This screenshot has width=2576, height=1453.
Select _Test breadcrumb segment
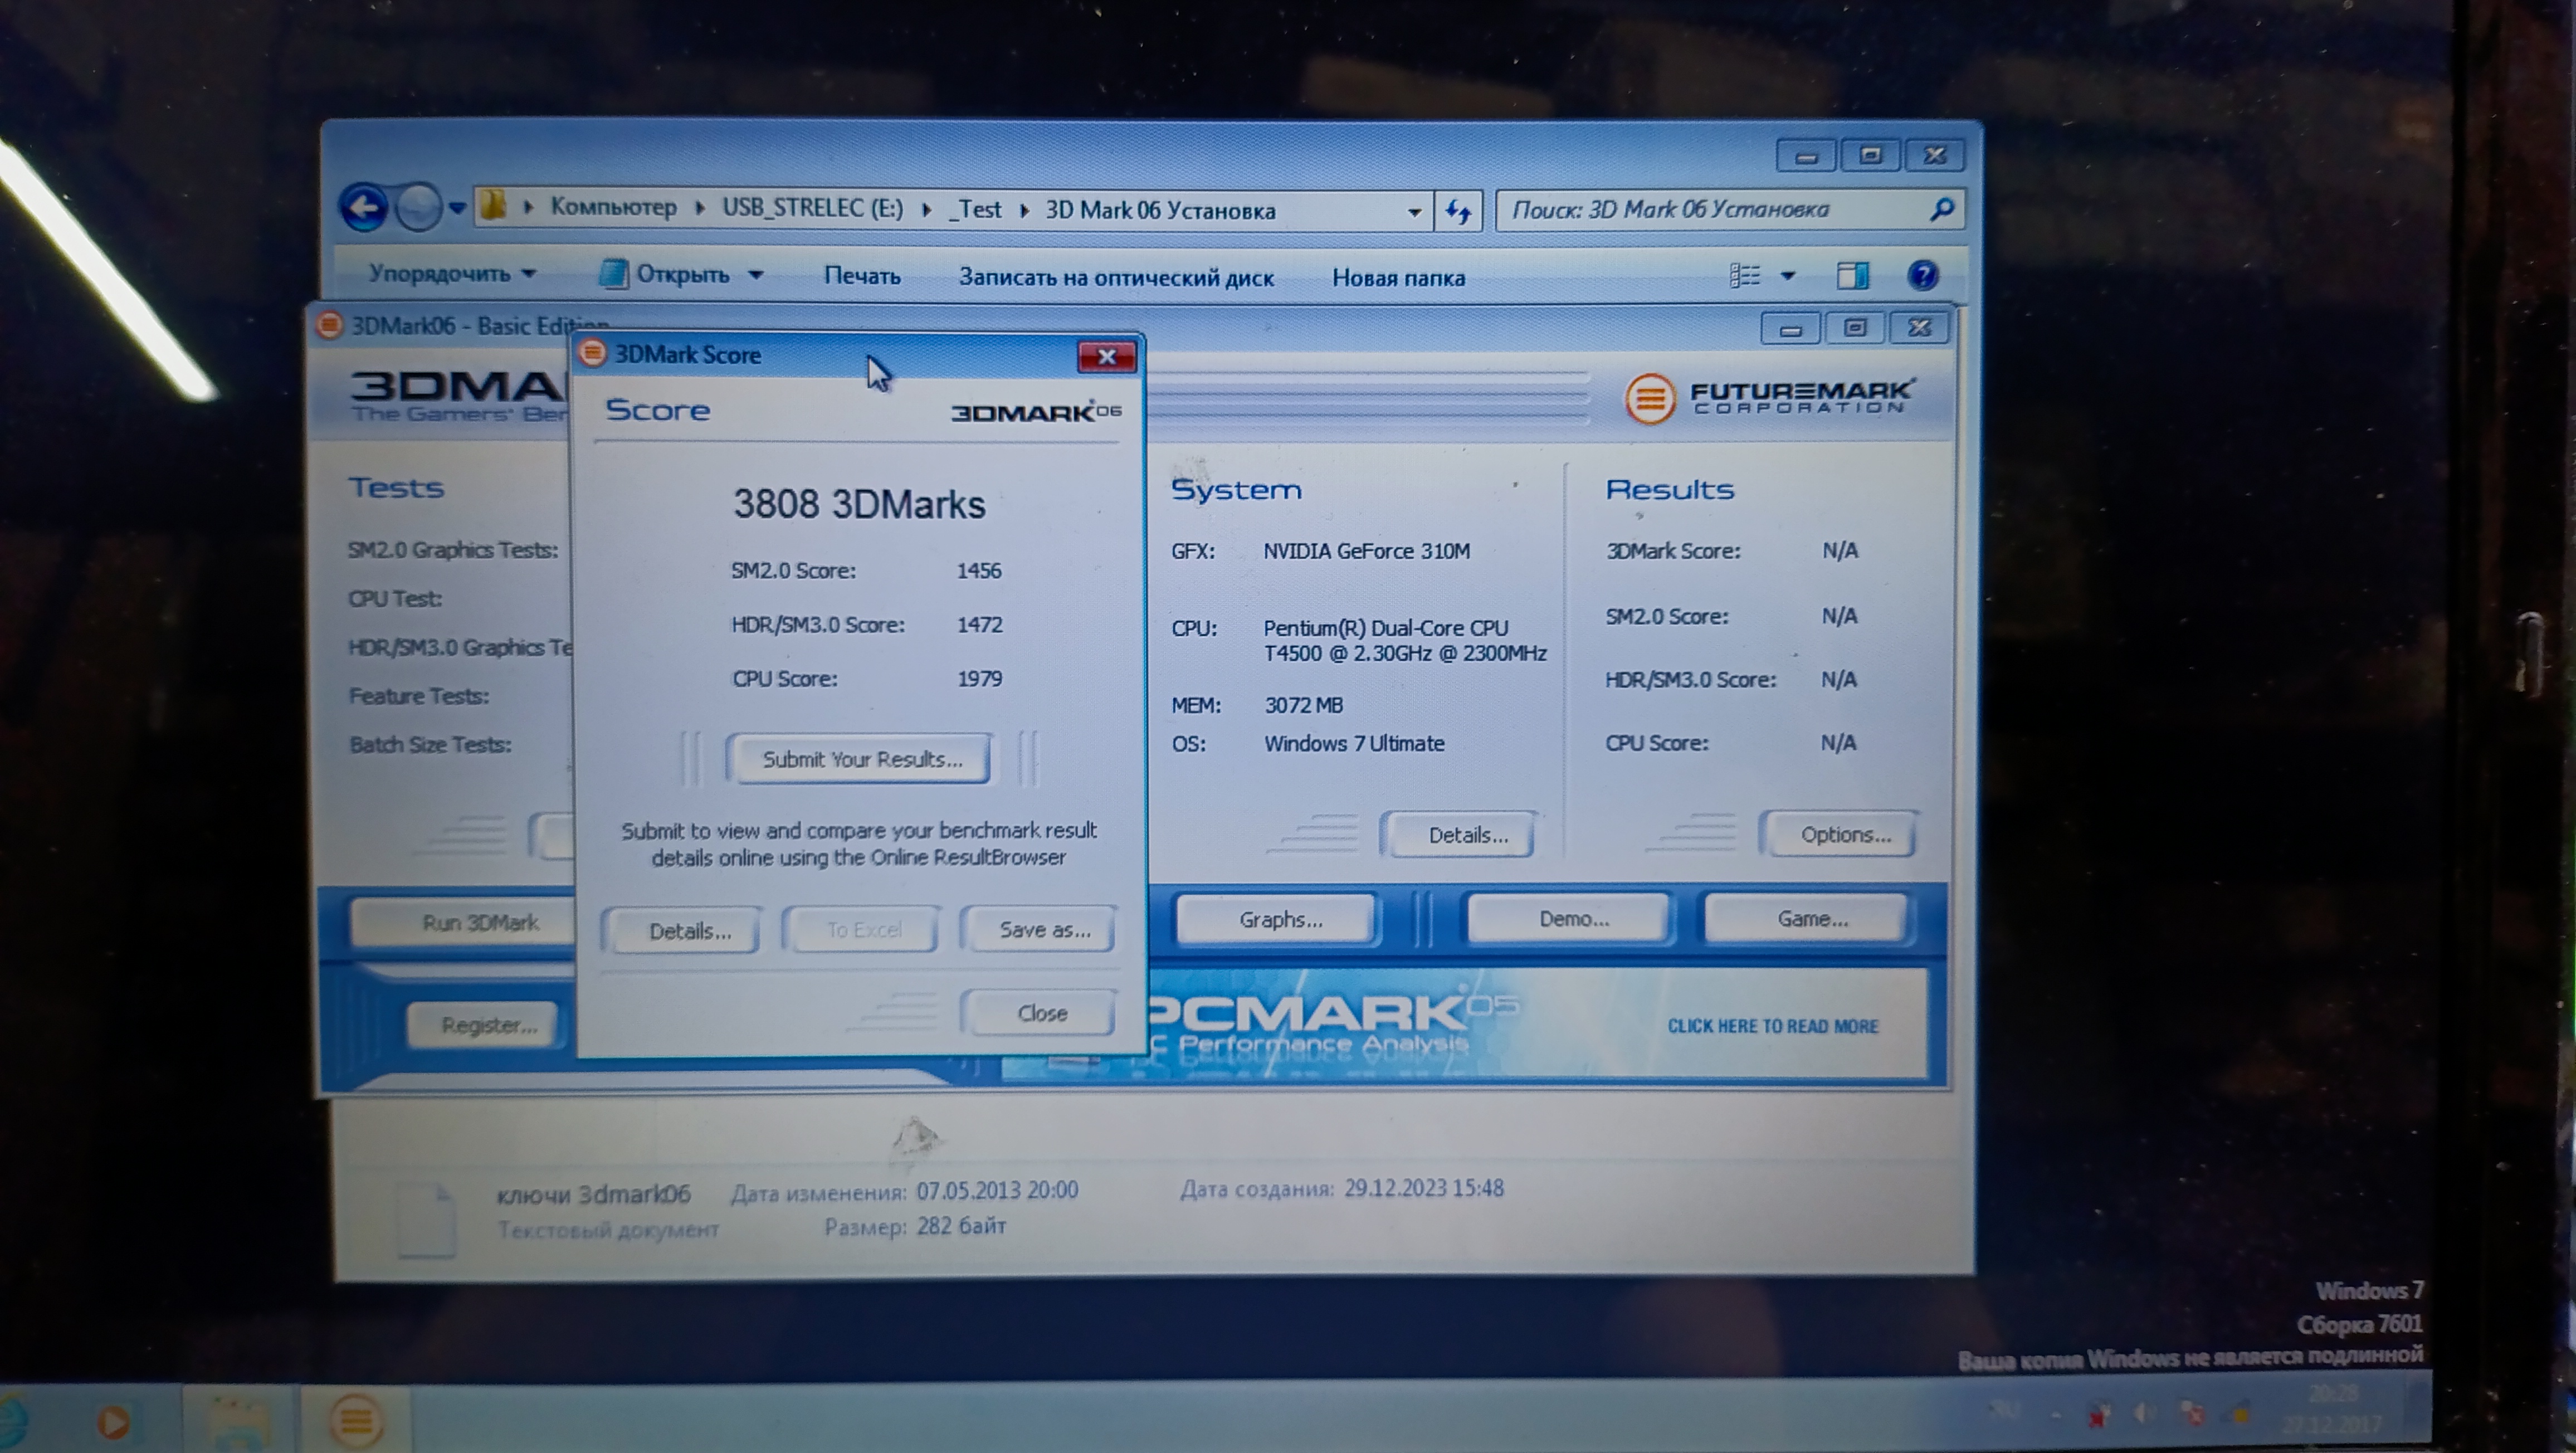[976, 209]
